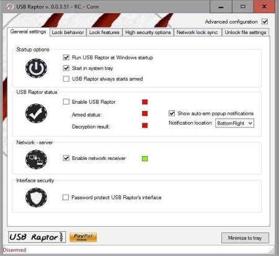Click red indicator next to Enable USB Raptor
This screenshot has height=256, width=279.
pyautogui.click(x=145, y=102)
